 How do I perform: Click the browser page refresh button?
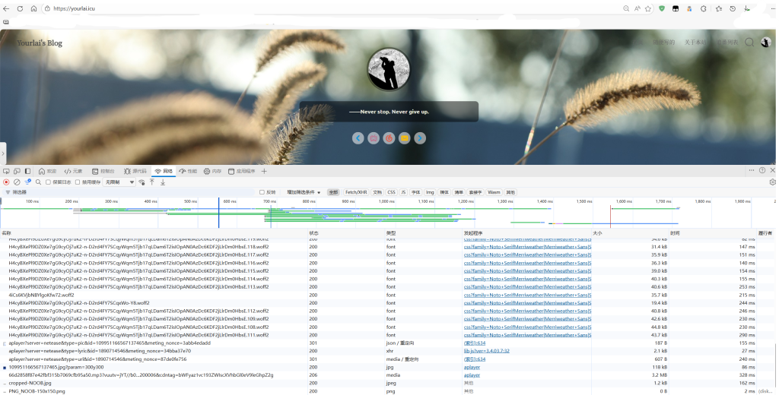tap(33, 8)
